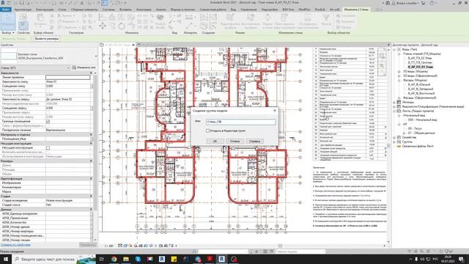Open Chrome from the taskbar

pos(114,259)
